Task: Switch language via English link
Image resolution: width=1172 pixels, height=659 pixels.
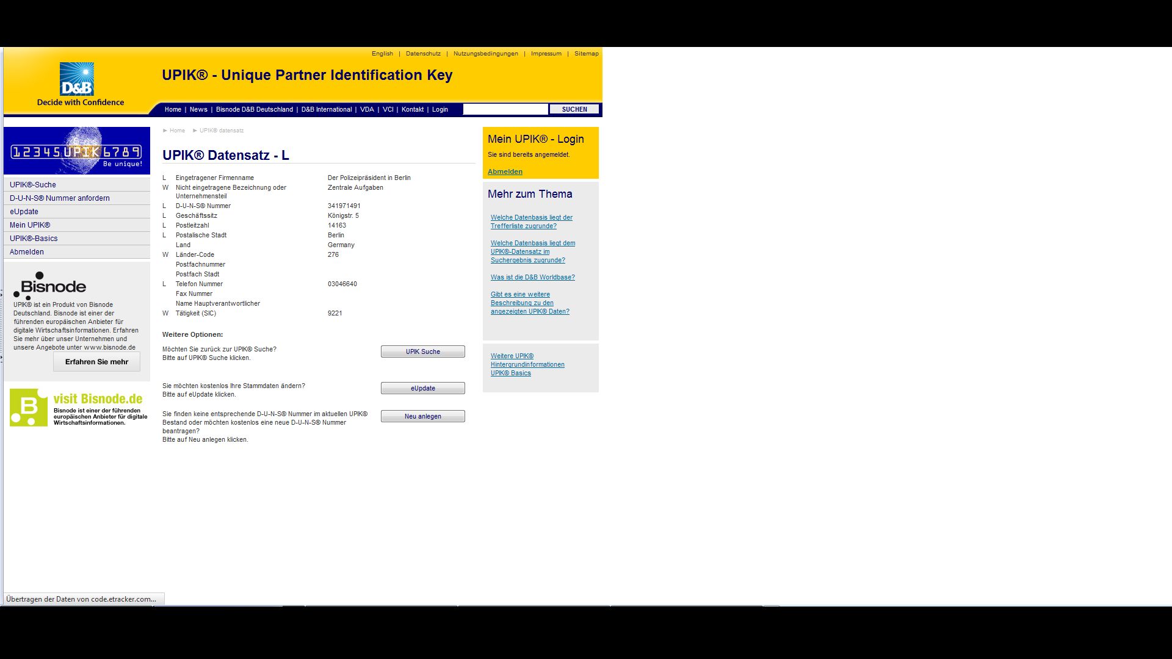Action: click(382, 54)
